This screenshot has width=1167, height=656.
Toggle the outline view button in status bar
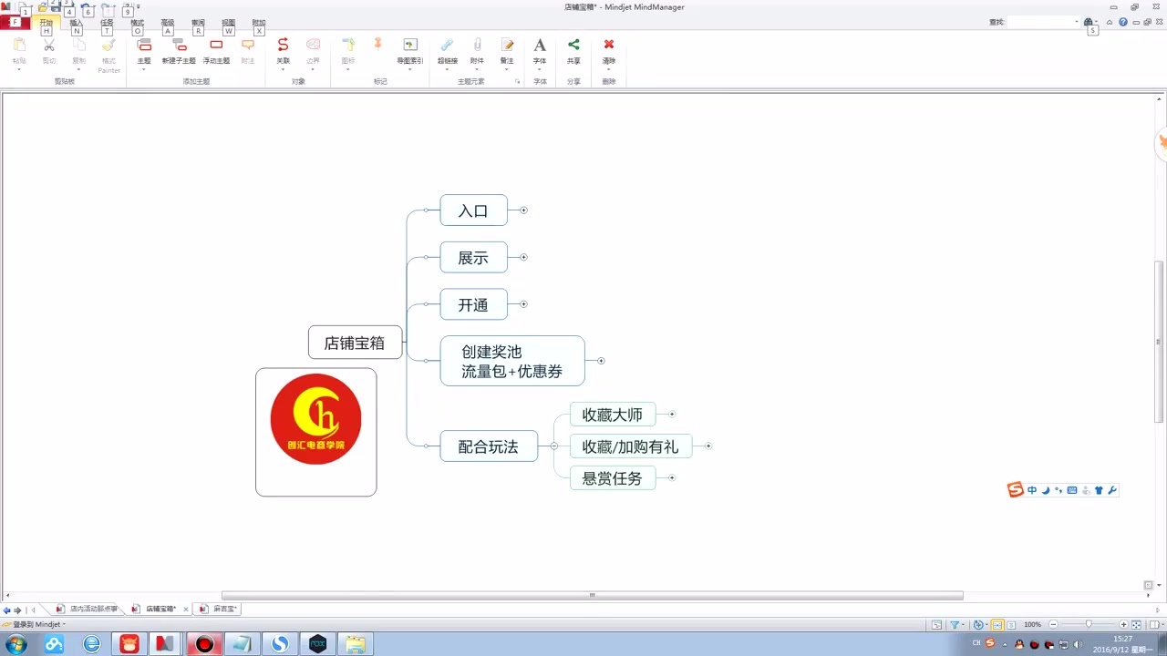[1011, 625]
